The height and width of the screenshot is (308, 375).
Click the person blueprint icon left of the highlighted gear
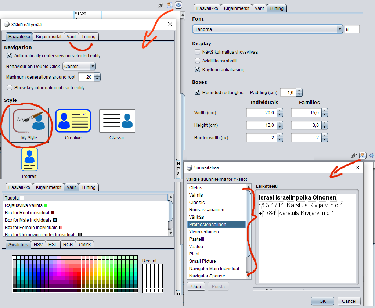click(170, 5)
